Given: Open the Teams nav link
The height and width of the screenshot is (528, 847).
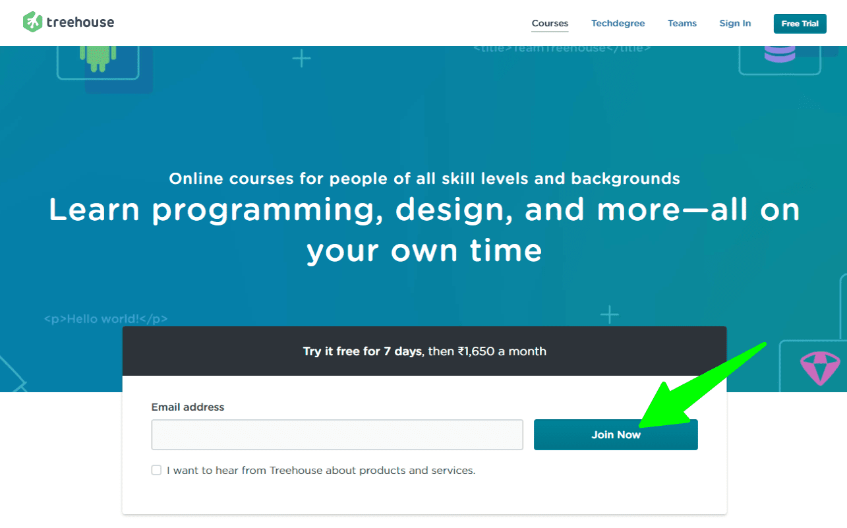Looking at the screenshot, I should (682, 23).
